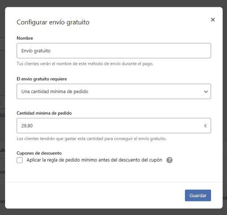
Task: Click the 'El envío gratuito requiere' label
Action: point(42,79)
